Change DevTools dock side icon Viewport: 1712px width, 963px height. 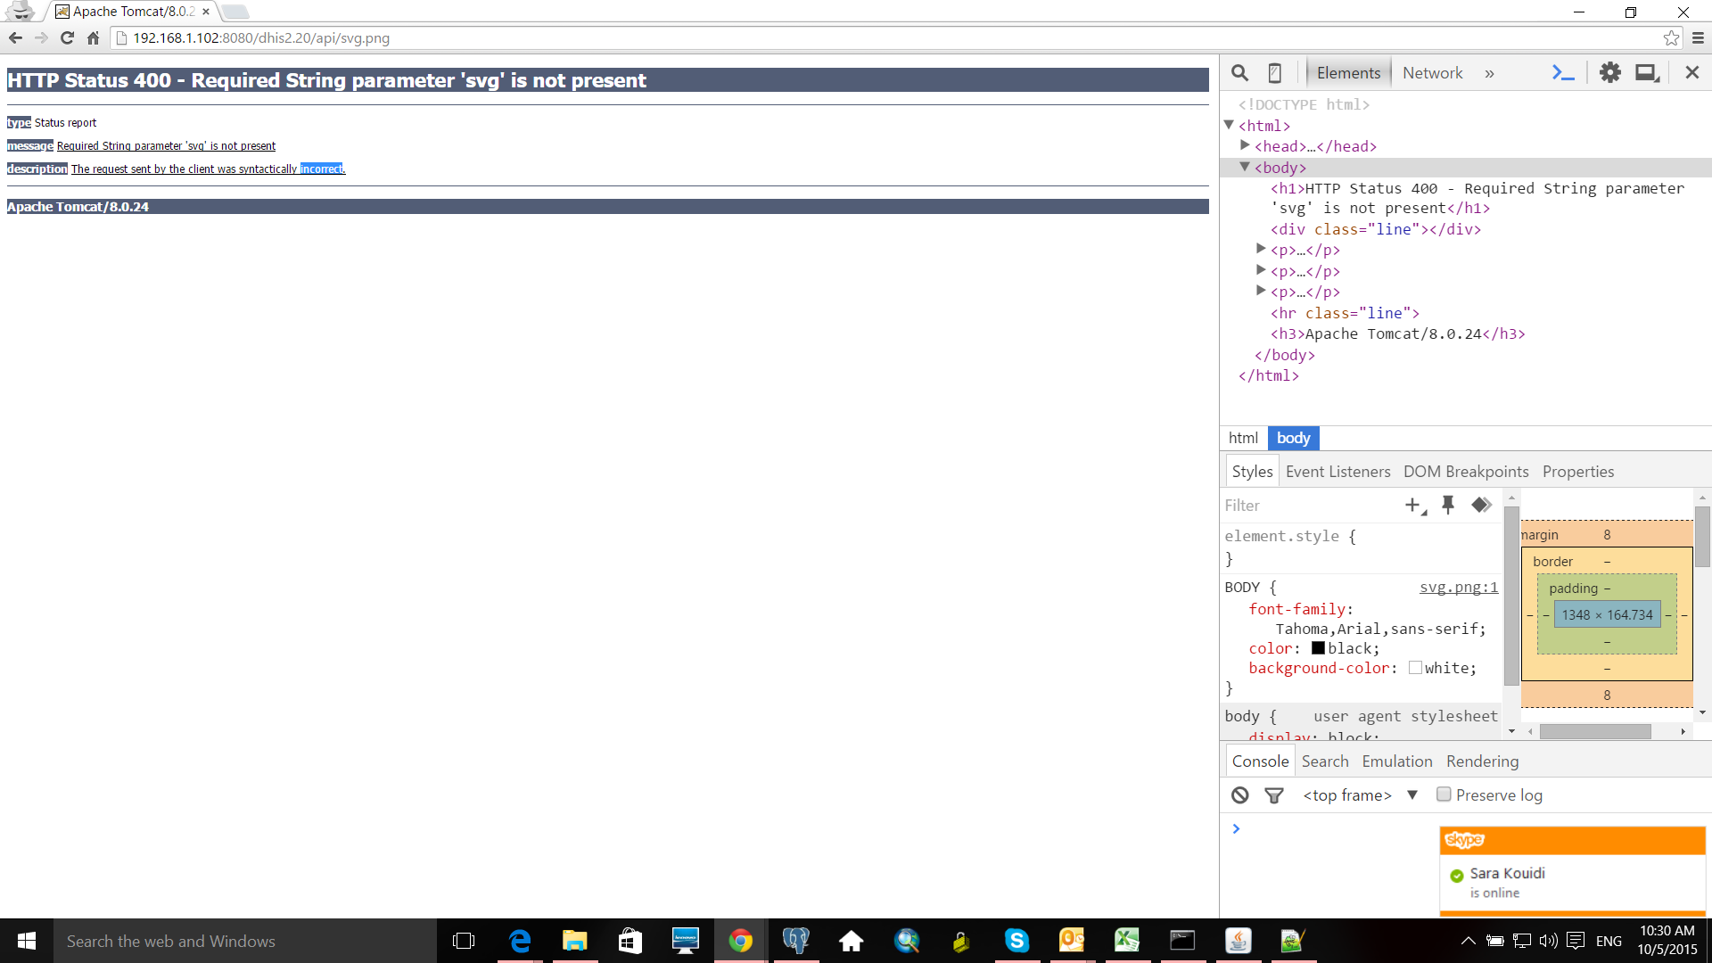coord(1647,73)
